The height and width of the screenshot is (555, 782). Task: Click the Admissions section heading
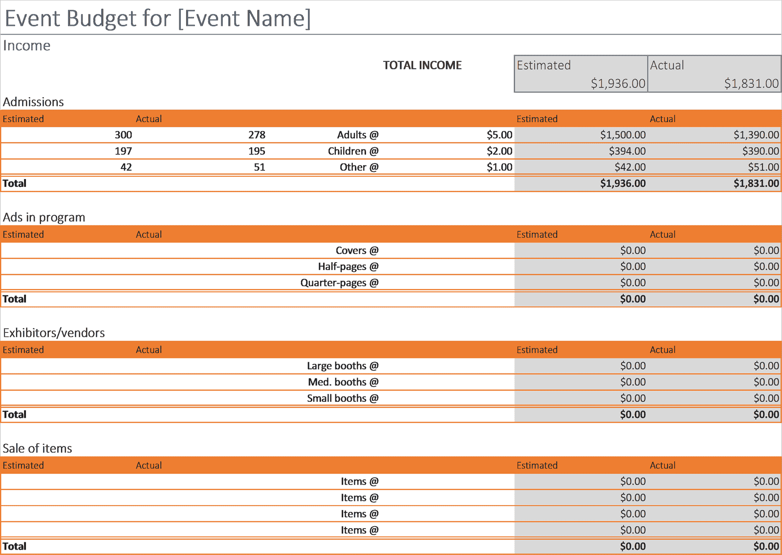(33, 102)
